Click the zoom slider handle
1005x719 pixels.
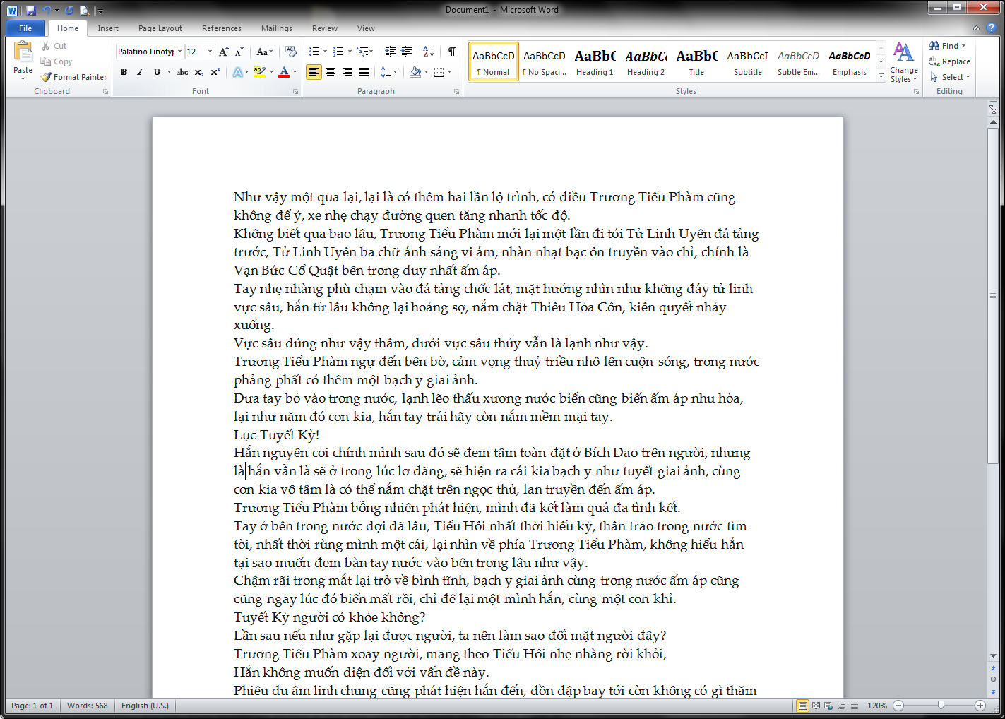[941, 706]
